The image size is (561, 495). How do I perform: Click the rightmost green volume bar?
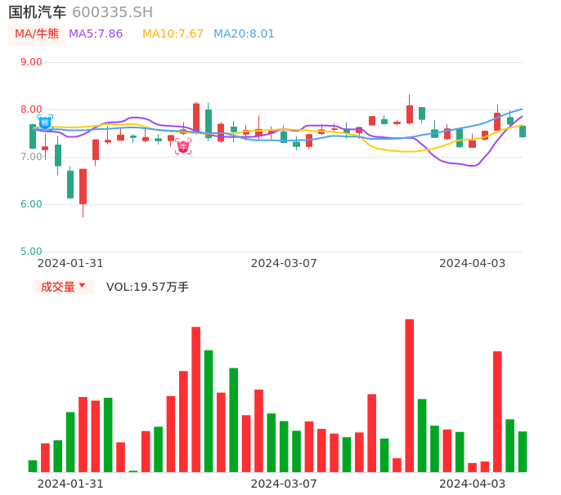pyautogui.click(x=523, y=452)
